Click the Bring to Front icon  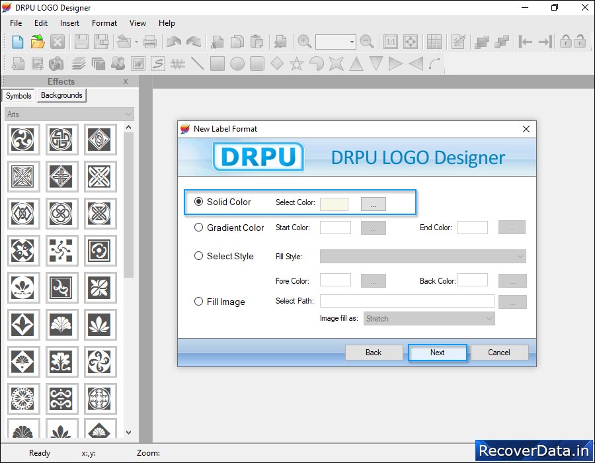482,42
